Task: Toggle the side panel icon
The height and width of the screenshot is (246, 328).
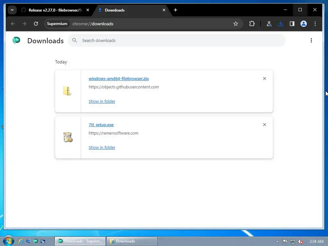Action: click(292, 24)
